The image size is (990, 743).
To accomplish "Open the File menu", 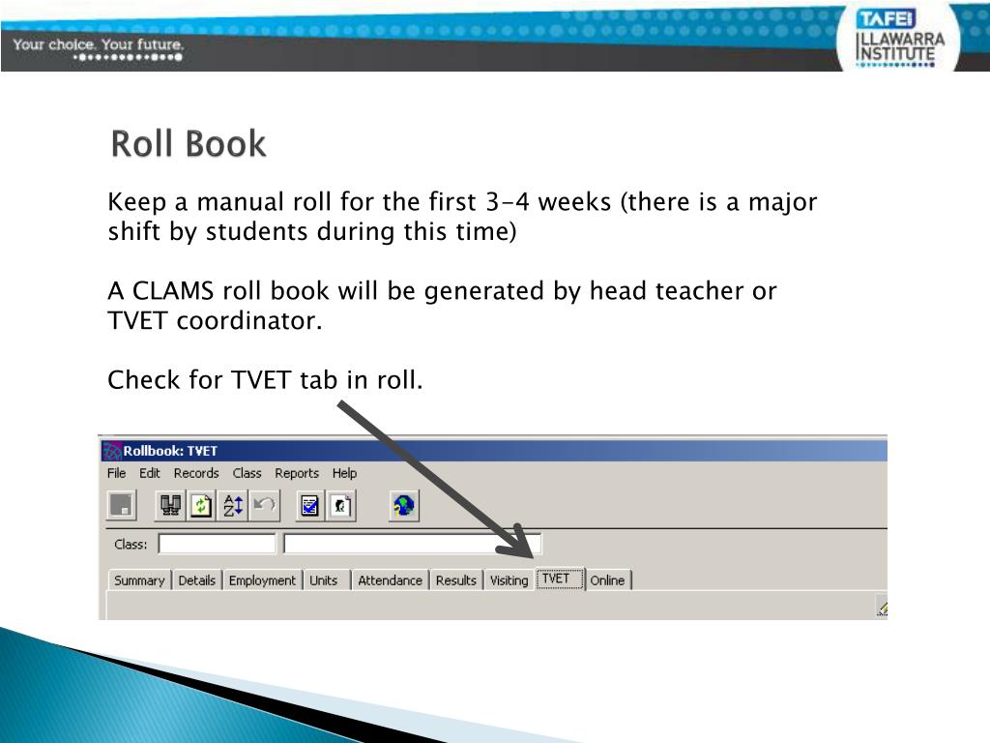I will tap(116, 473).
